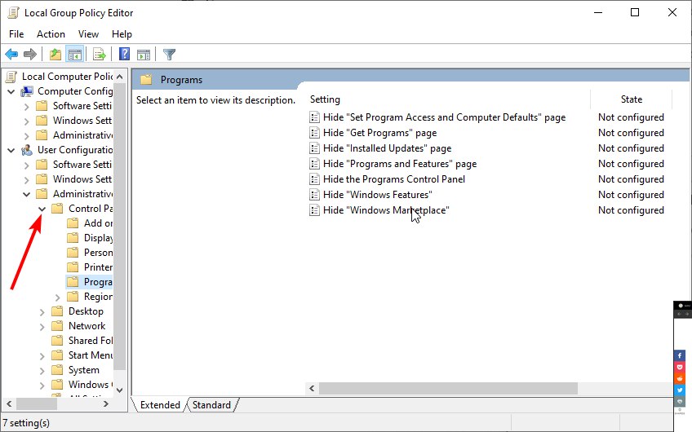Select the Printers tree node
This screenshot has width=692, height=432.
(99, 267)
